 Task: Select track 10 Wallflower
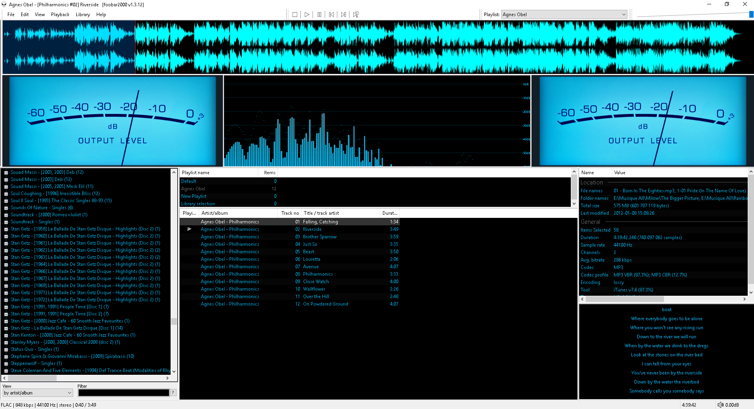point(290,289)
